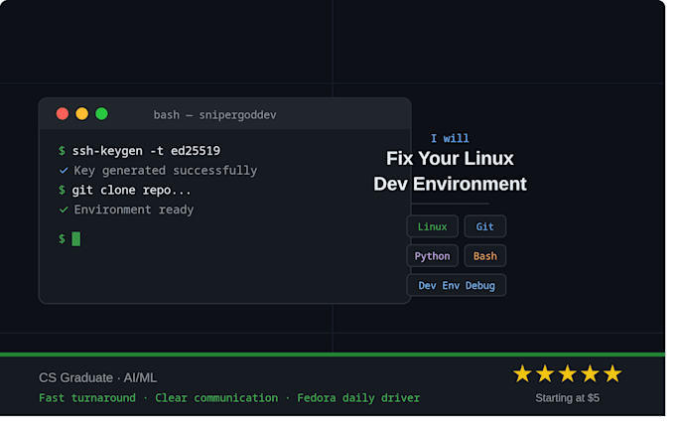
Task: Click the yellow minimize dot in terminal
Action: point(81,114)
